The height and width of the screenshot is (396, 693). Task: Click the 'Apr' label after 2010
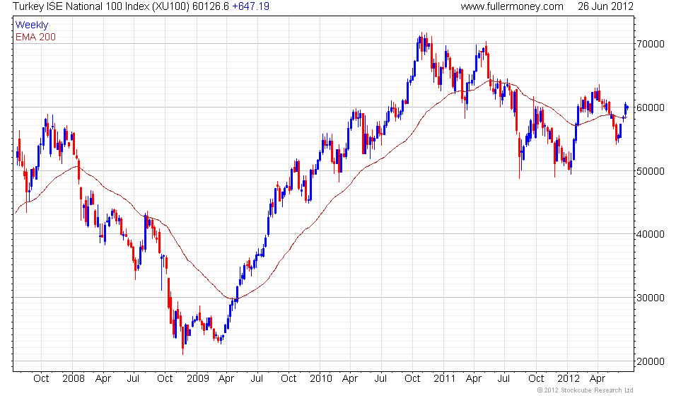pos(350,379)
